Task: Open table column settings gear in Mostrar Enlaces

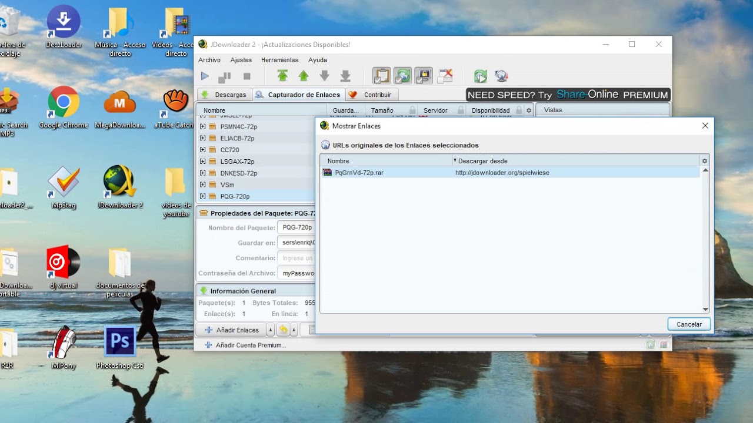Action: coord(705,160)
